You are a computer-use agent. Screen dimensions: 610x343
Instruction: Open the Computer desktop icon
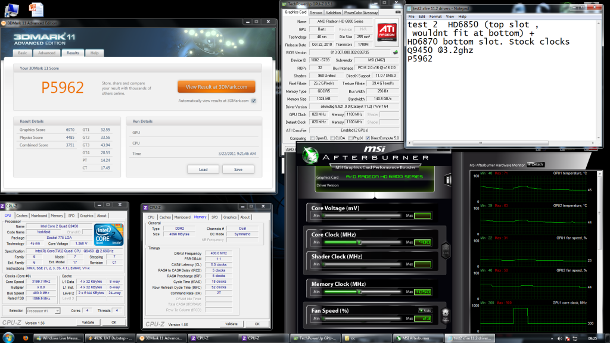tap(12, 10)
